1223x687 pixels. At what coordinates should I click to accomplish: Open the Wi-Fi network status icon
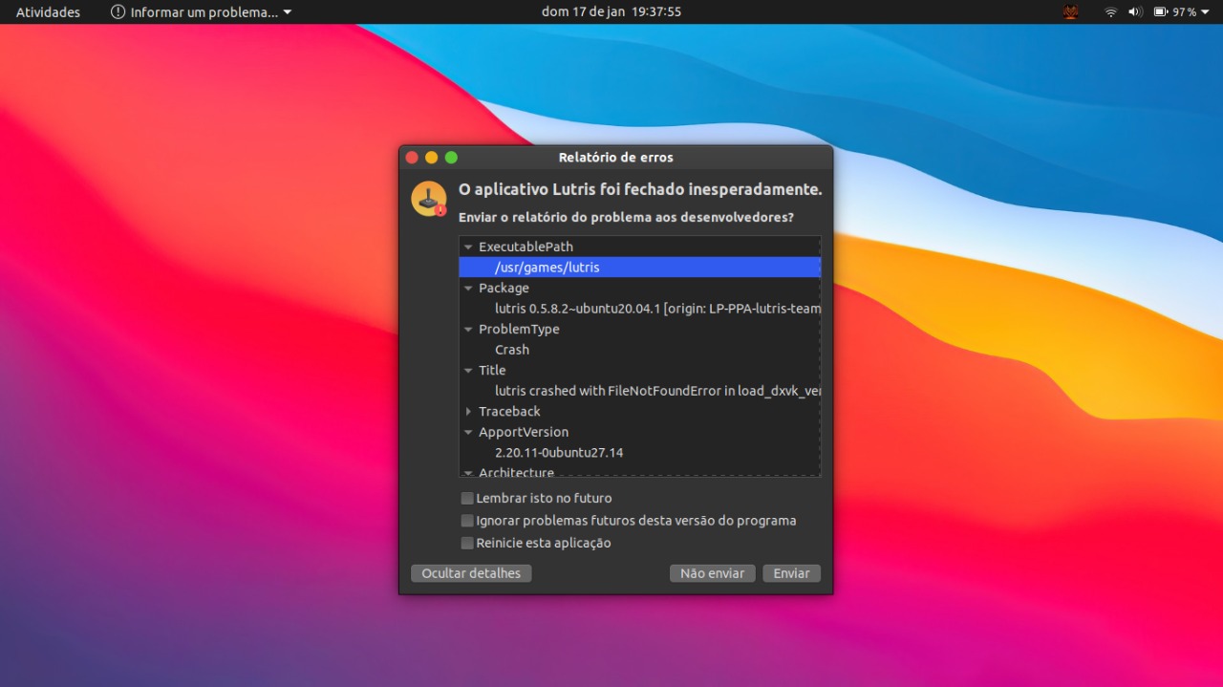pyautogui.click(x=1110, y=12)
